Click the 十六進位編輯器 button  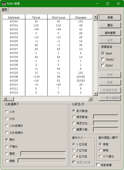pos(110,98)
